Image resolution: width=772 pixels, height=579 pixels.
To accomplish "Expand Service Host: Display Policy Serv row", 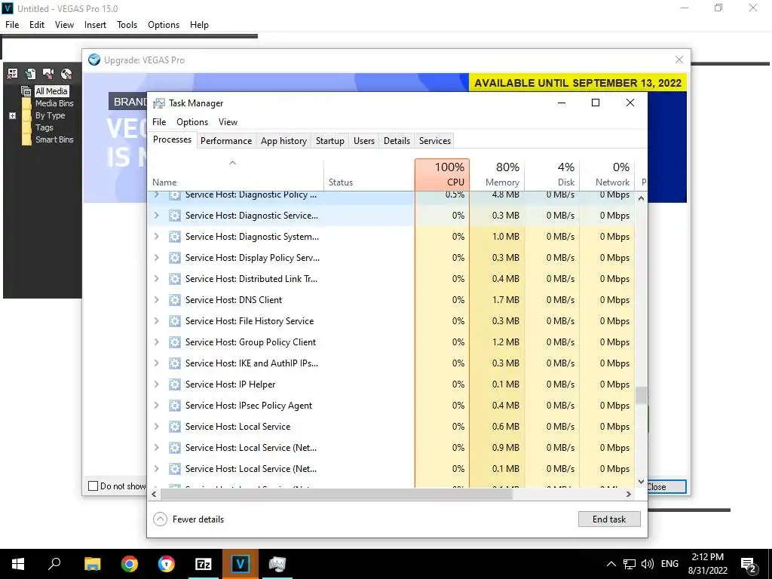I will (157, 258).
